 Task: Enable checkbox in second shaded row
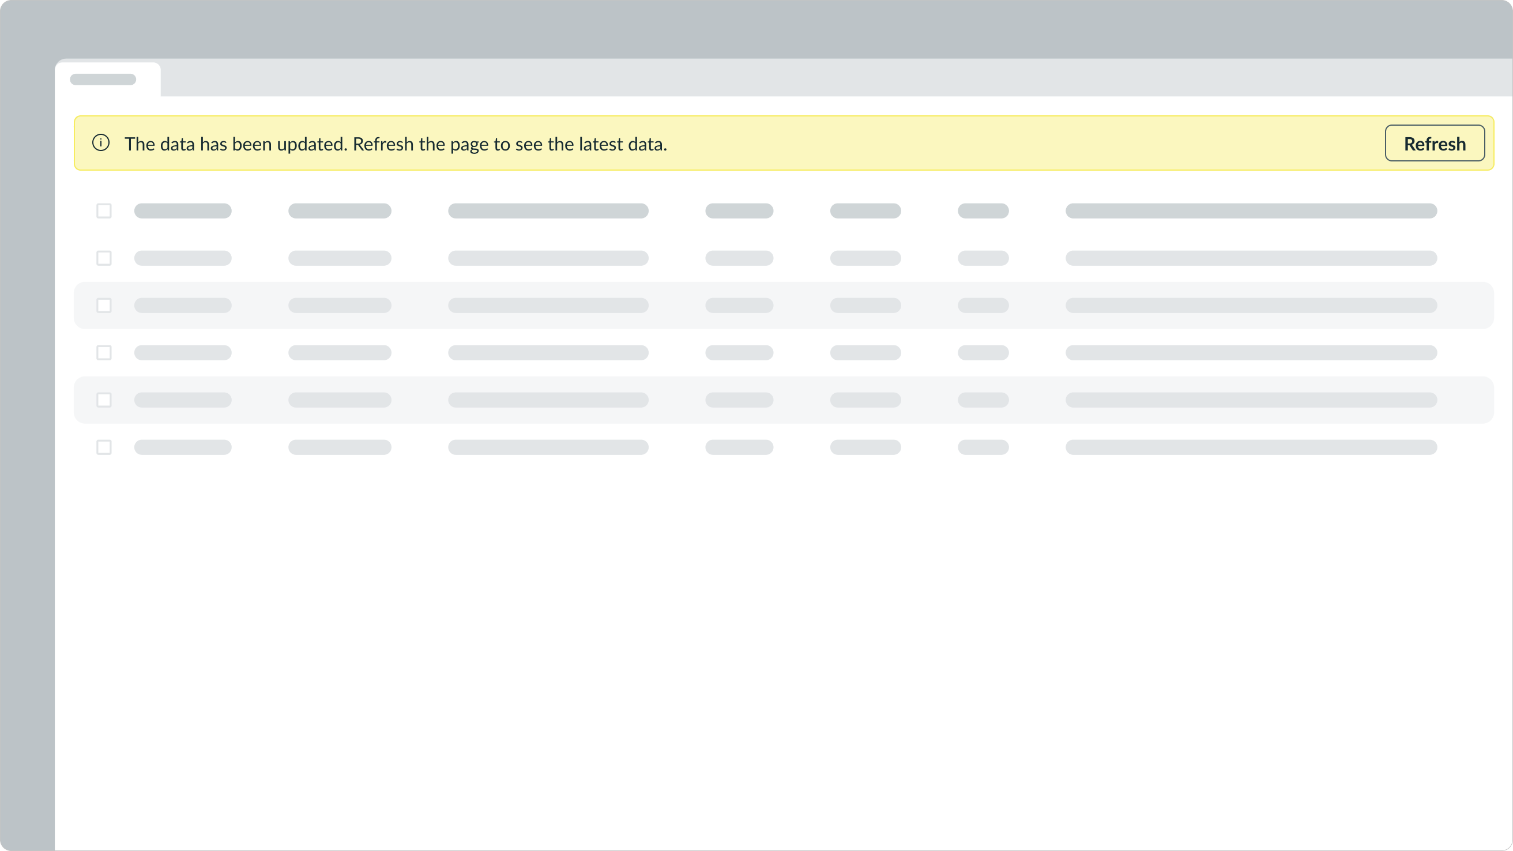104,400
